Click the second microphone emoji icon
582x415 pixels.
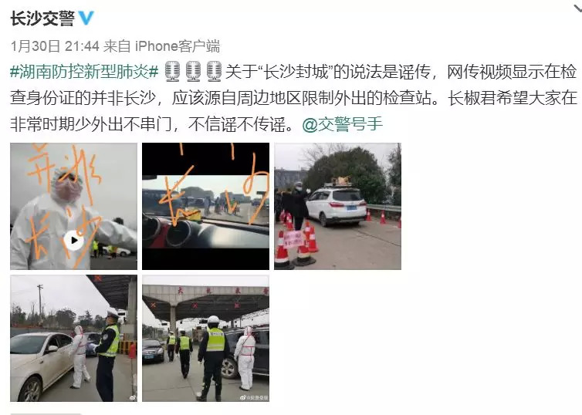[193, 71]
